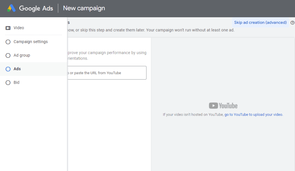
Task: Click the Video camera icon in sidebar
Action: click(x=8, y=28)
